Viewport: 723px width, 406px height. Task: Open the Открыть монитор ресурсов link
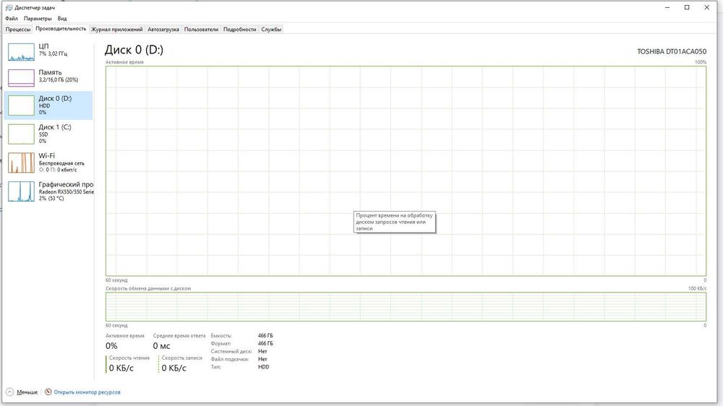87,392
